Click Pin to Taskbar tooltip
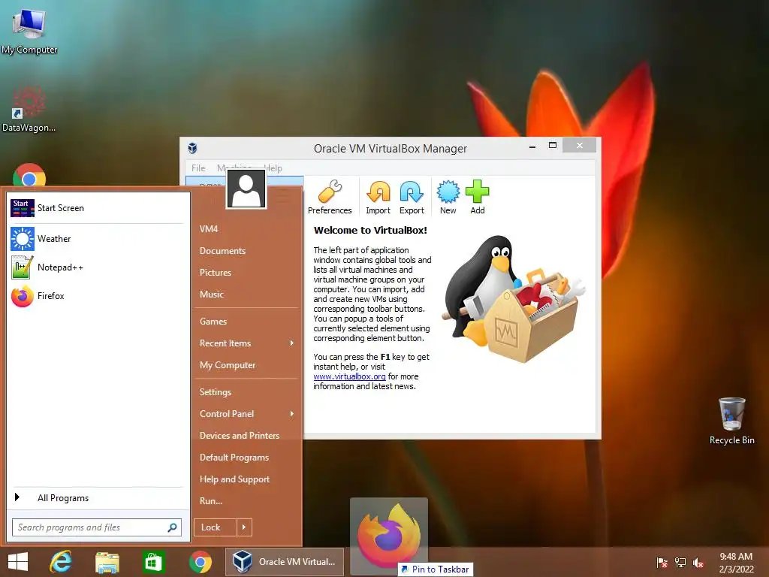Screen dimensions: 769x577 pos(436,569)
